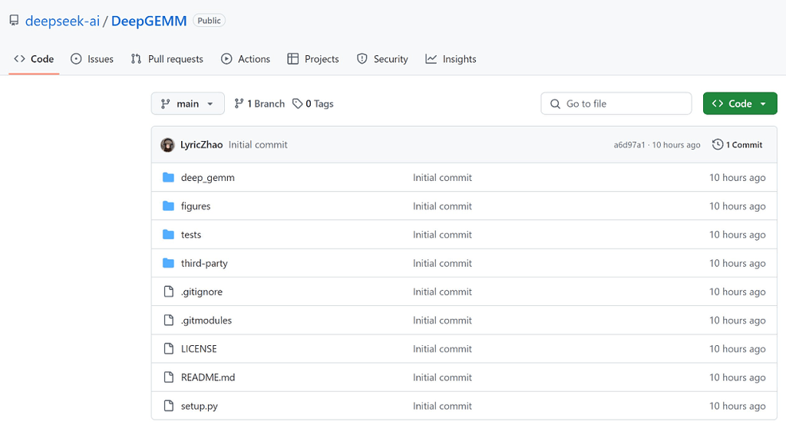Click the LICENSE file icon
This screenshot has width=786, height=428.
click(x=169, y=349)
